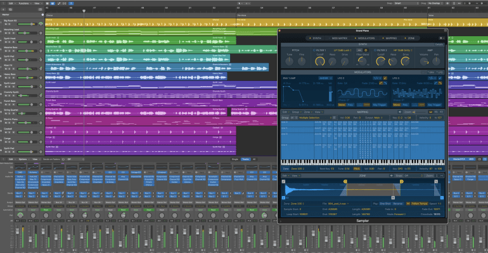Select series filter routing icon
Screen dimensions: 488x253
(x=359, y=50)
